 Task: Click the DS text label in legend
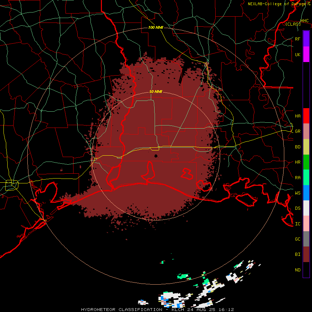click(297, 208)
